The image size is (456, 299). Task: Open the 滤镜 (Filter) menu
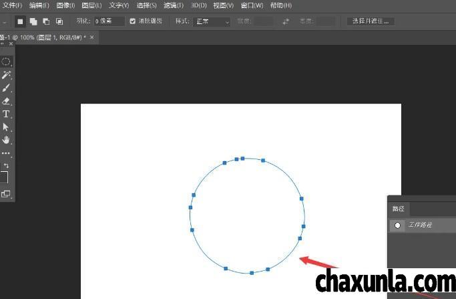click(x=173, y=5)
